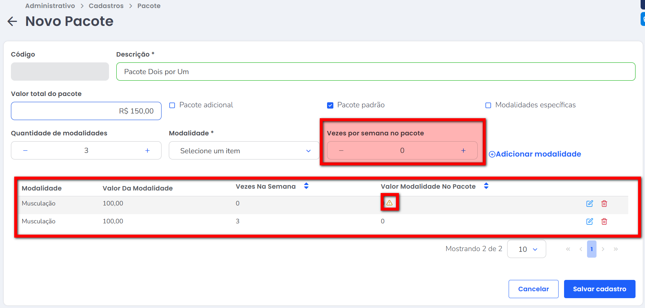Sort by Valor Modalidade No Pacote column
The height and width of the screenshot is (308, 645).
(486, 186)
